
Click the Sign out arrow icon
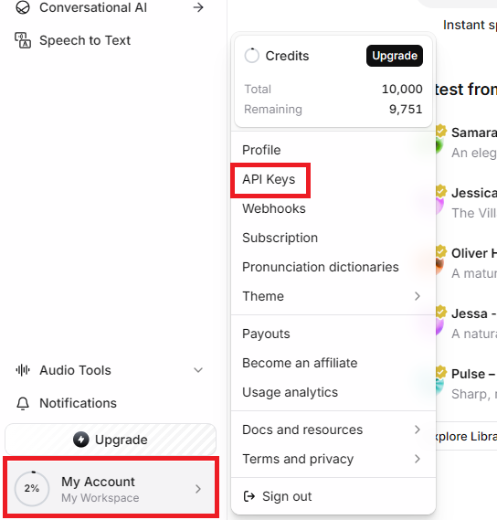click(249, 496)
